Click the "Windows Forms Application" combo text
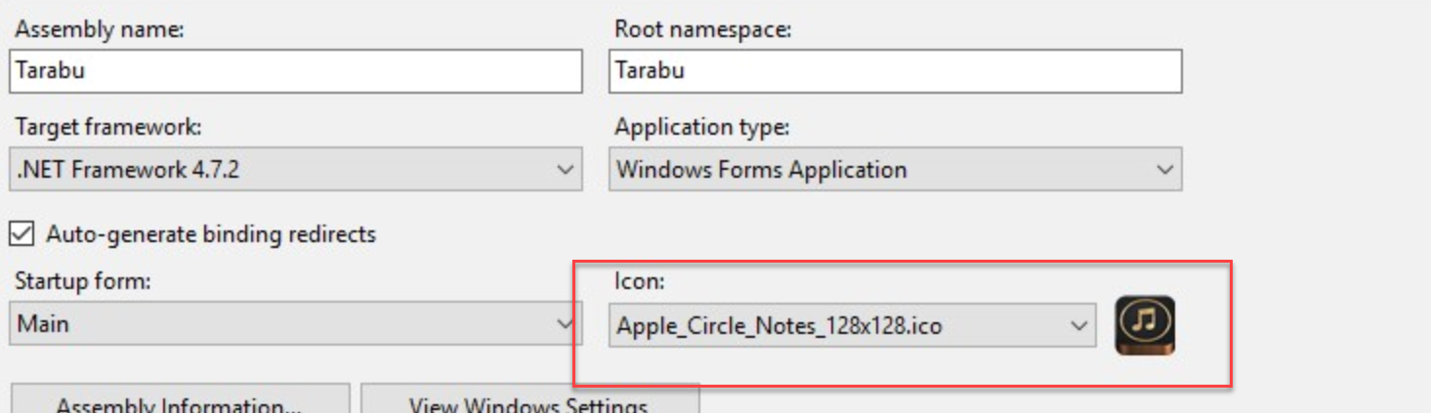This screenshot has height=413, width=1431. pyautogui.click(x=761, y=170)
